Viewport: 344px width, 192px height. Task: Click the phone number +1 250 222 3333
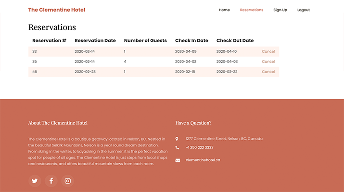199,147
